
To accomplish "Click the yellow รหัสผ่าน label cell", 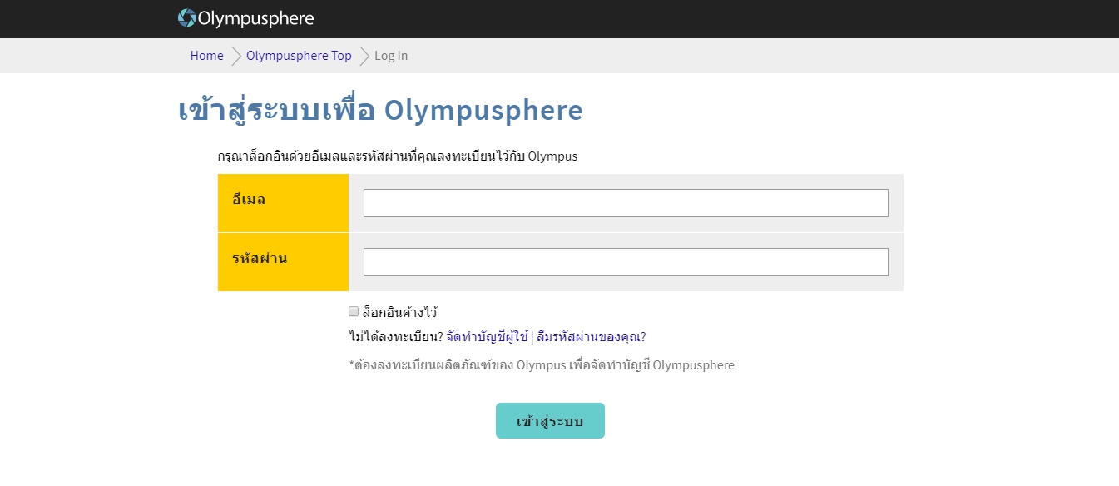I will coord(283,262).
